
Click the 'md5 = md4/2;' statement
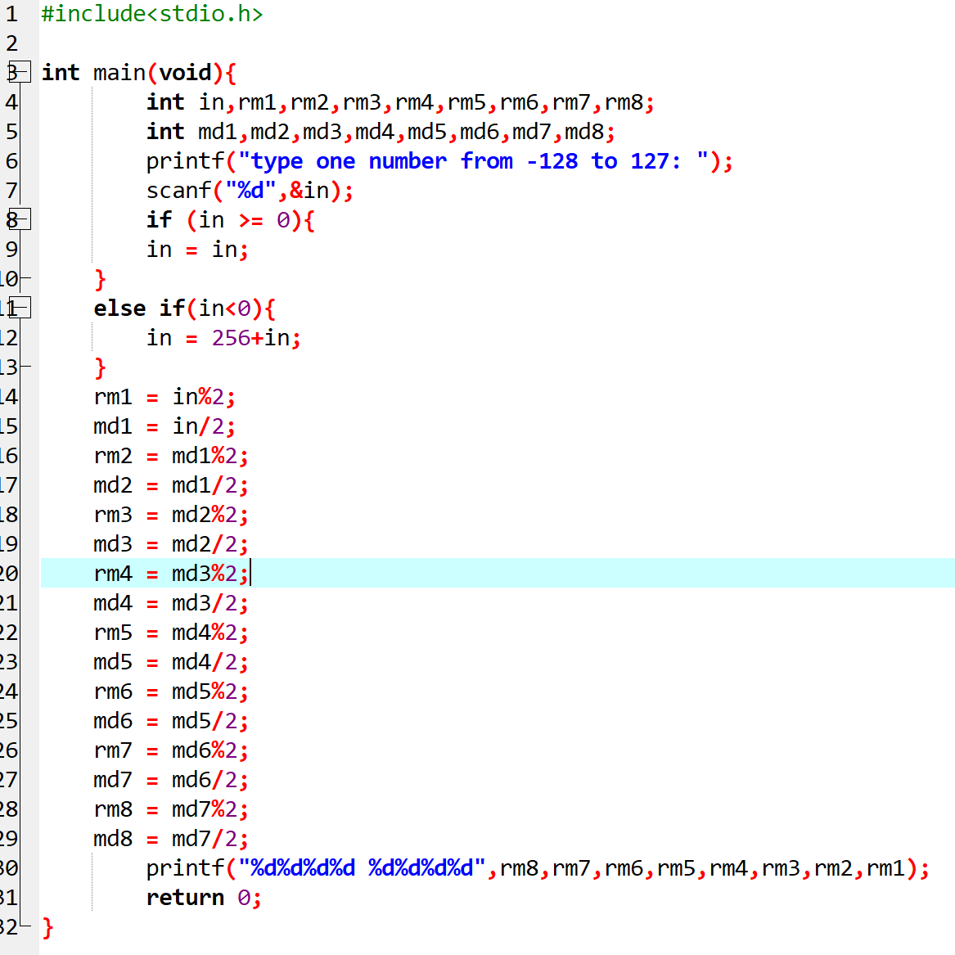tap(171, 662)
